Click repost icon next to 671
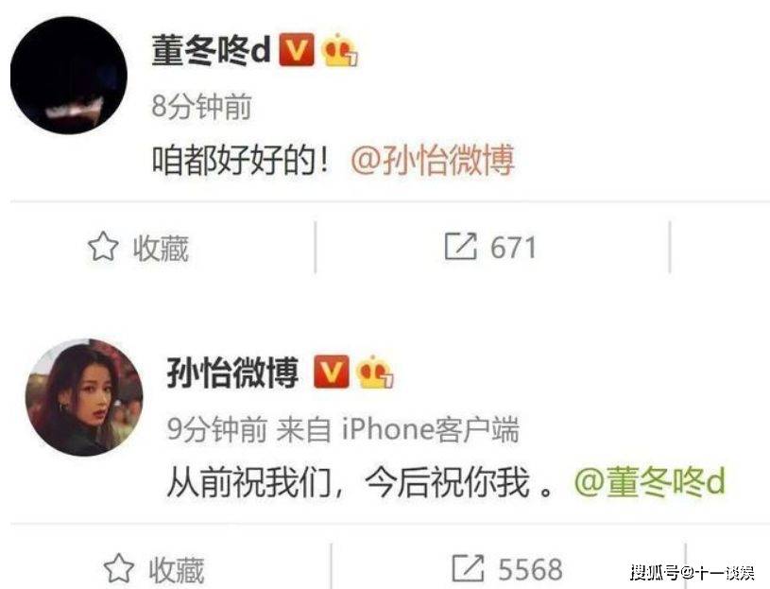The width and height of the screenshot is (770, 589). [x=461, y=246]
